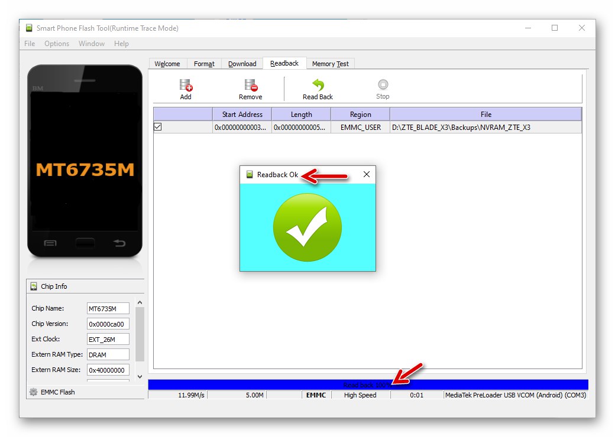The height and width of the screenshot is (437, 615).
Task: Click MediaTek PreLoader USB VCOM status entry
Action: [516, 395]
